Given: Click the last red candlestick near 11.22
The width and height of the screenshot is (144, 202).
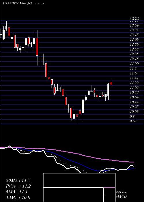Looking at the screenshot, I should [111, 83].
